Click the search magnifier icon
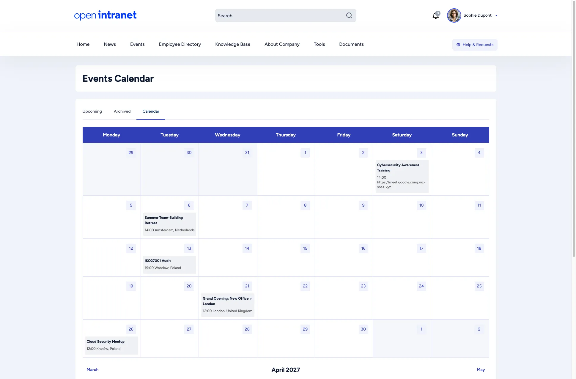 click(x=349, y=15)
